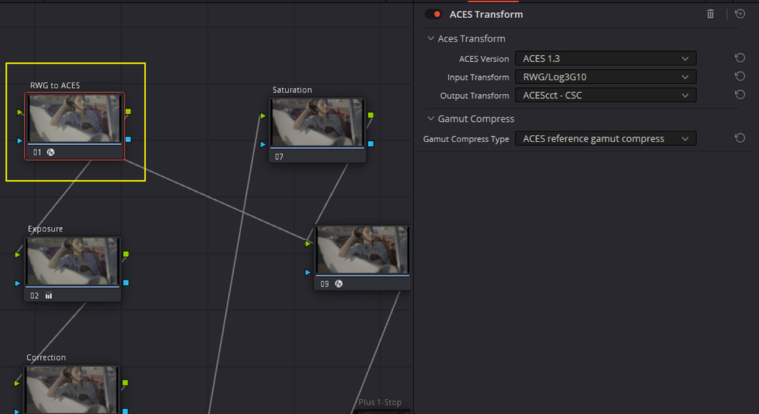Screen dimensions: 759x414
Task: Click the blue key input on Exposure node
Action: 18,284
